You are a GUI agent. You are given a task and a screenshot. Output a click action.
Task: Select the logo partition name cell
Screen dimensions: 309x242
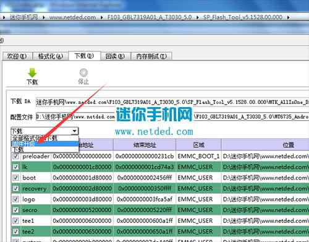(36, 199)
